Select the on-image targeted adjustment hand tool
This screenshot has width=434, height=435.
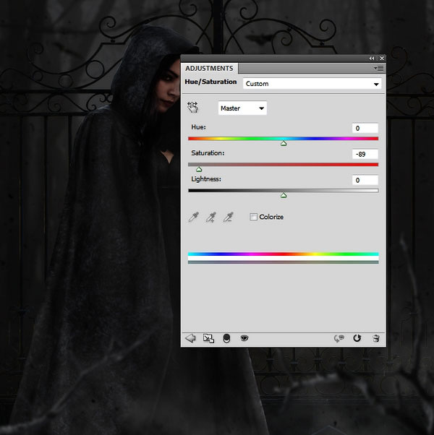[192, 108]
